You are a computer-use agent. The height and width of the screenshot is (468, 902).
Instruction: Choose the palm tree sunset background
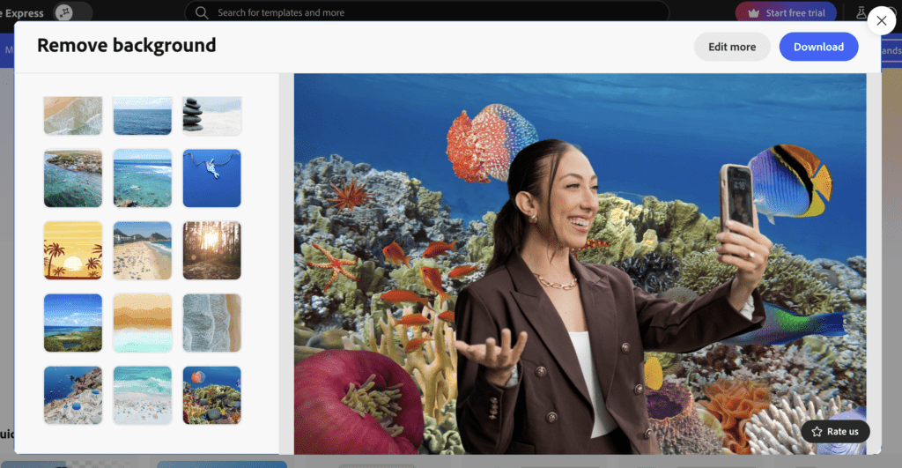(x=72, y=250)
